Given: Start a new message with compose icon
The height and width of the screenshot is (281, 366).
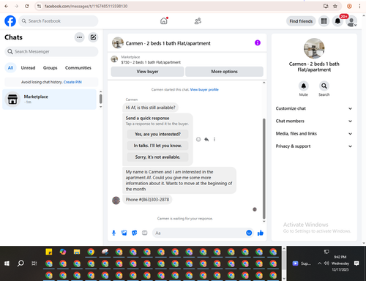Looking at the screenshot, I should 93,37.
